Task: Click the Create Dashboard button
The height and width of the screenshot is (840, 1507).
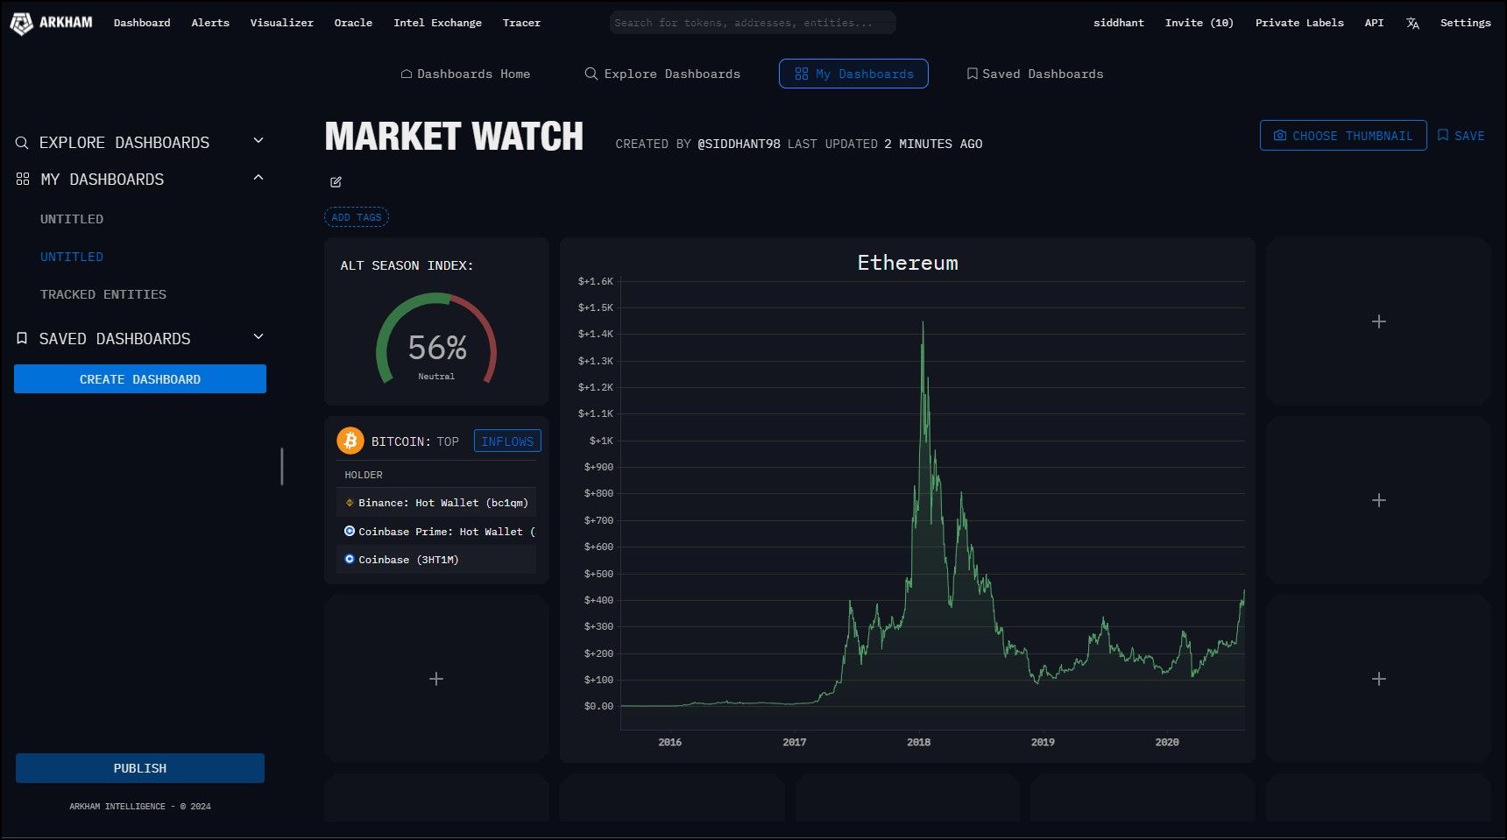Action: [140, 379]
